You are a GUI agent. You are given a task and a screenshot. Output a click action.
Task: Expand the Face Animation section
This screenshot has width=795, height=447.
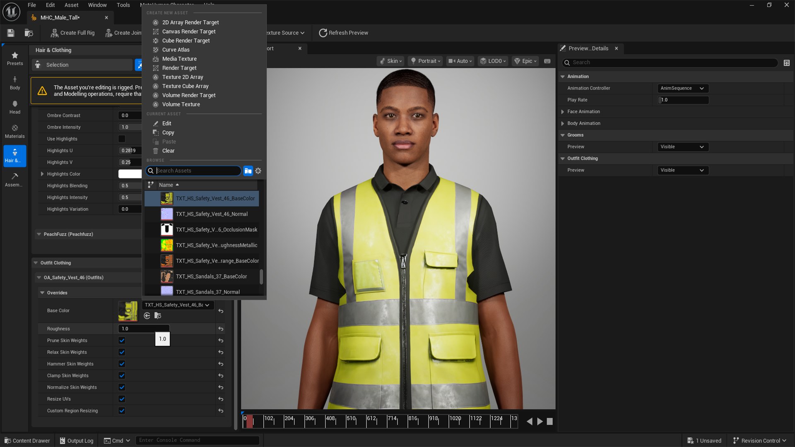coord(562,112)
